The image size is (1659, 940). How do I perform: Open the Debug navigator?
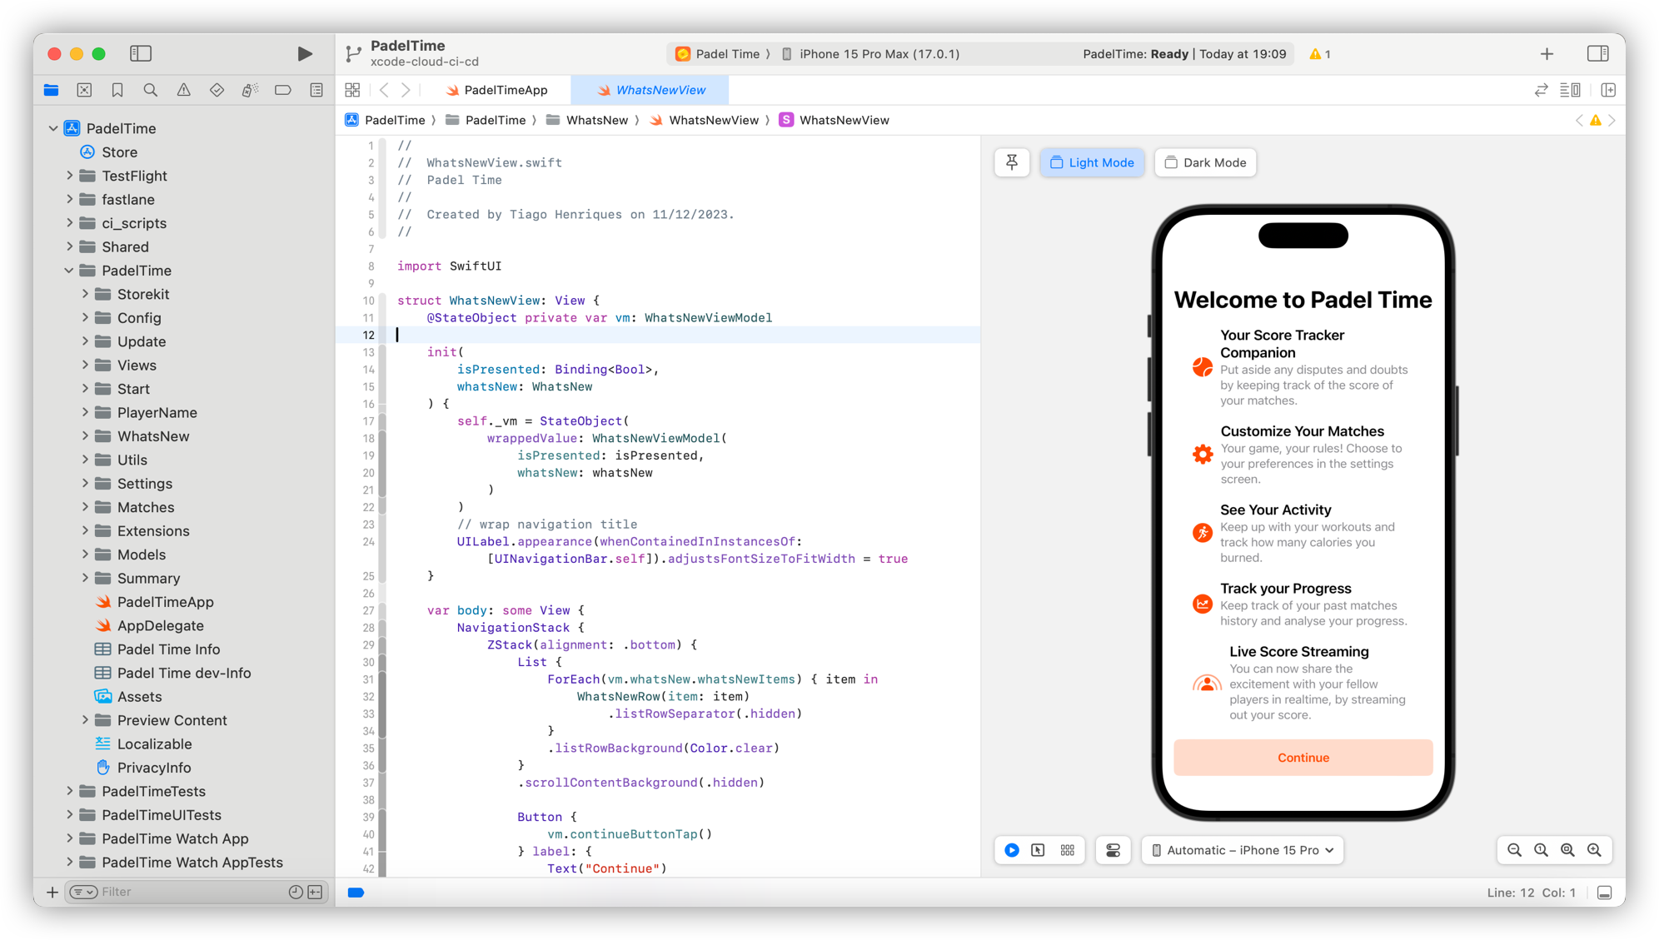(250, 90)
